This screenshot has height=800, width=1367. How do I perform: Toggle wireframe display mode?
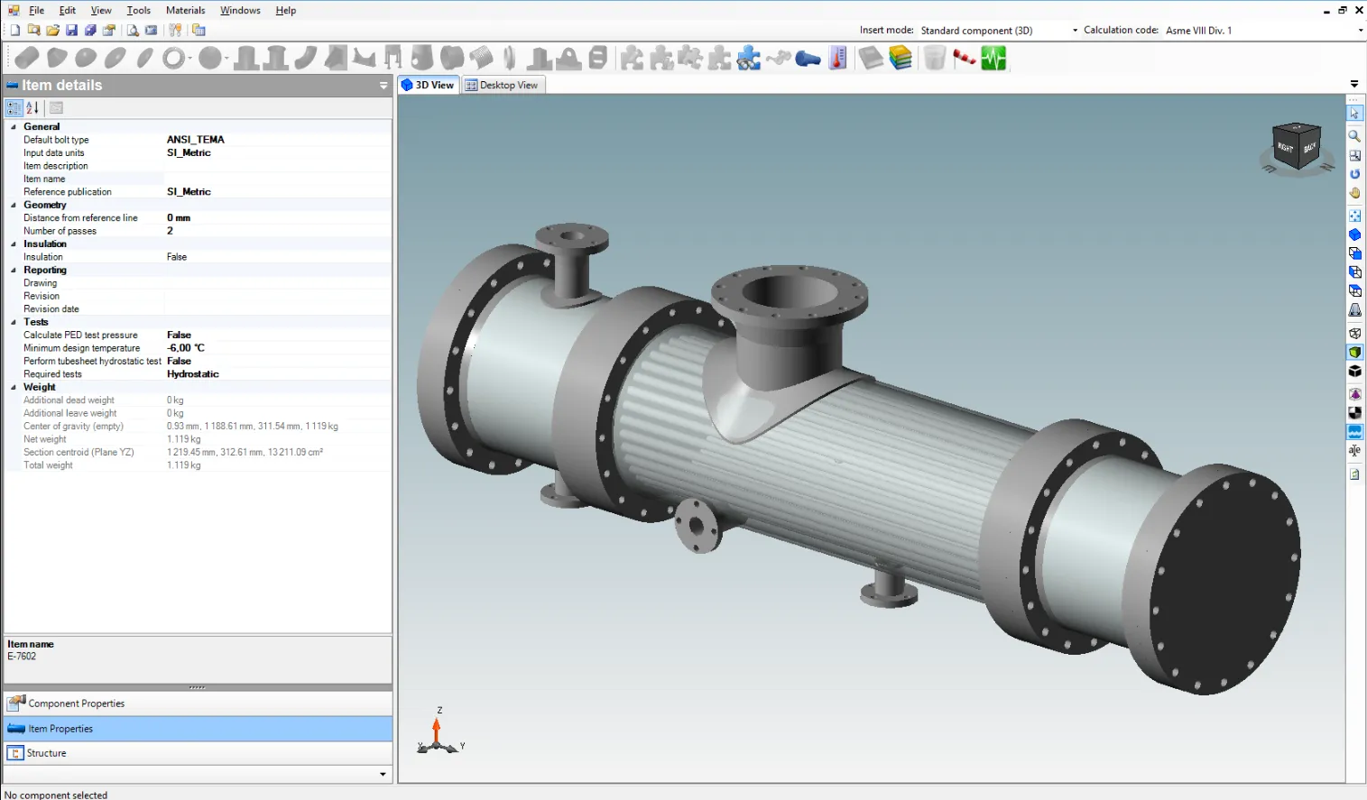point(1354,334)
